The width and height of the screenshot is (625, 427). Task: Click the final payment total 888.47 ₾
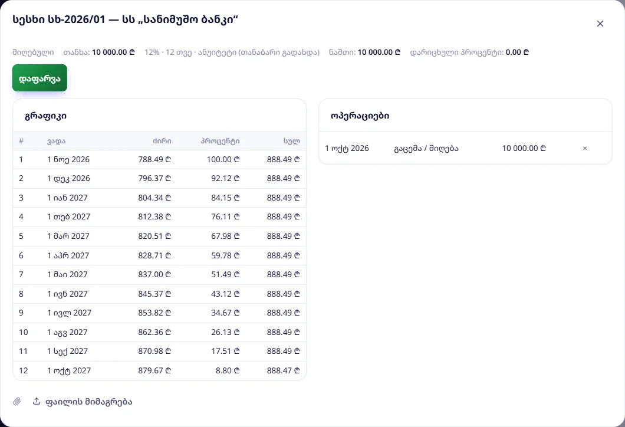coord(284,371)
